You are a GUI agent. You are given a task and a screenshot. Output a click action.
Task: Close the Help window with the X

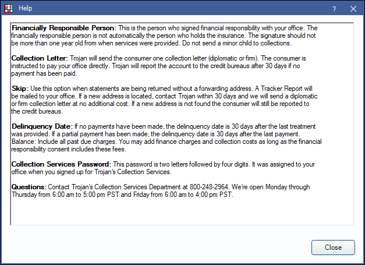coord(353,9)
